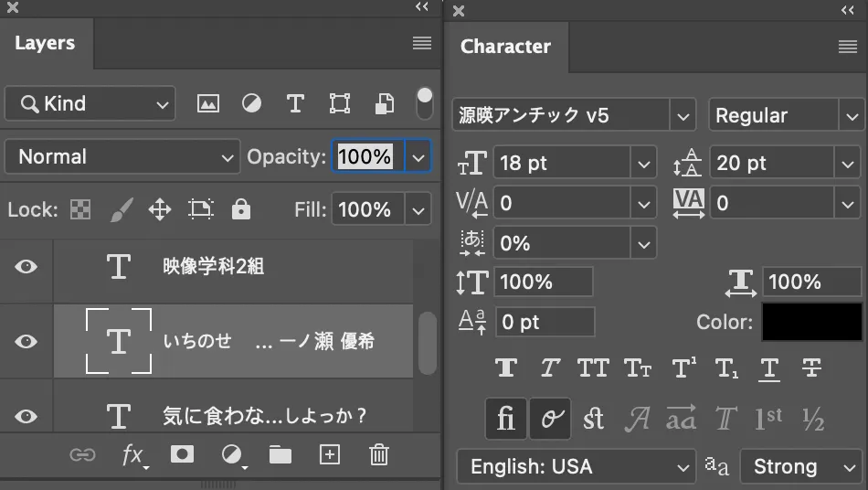Screen dimensions: 868x490
Task: Add a layer mask
Action: [183, 454]
